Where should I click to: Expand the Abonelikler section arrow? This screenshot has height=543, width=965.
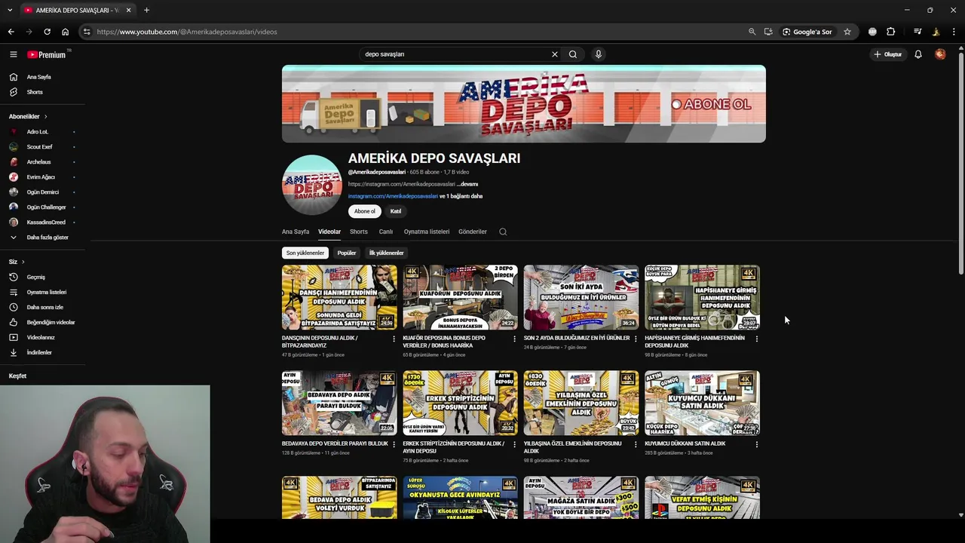tap(45, 117)
